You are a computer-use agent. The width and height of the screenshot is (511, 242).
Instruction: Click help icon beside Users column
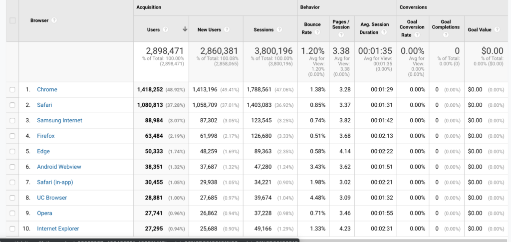[x=164, y=30]
